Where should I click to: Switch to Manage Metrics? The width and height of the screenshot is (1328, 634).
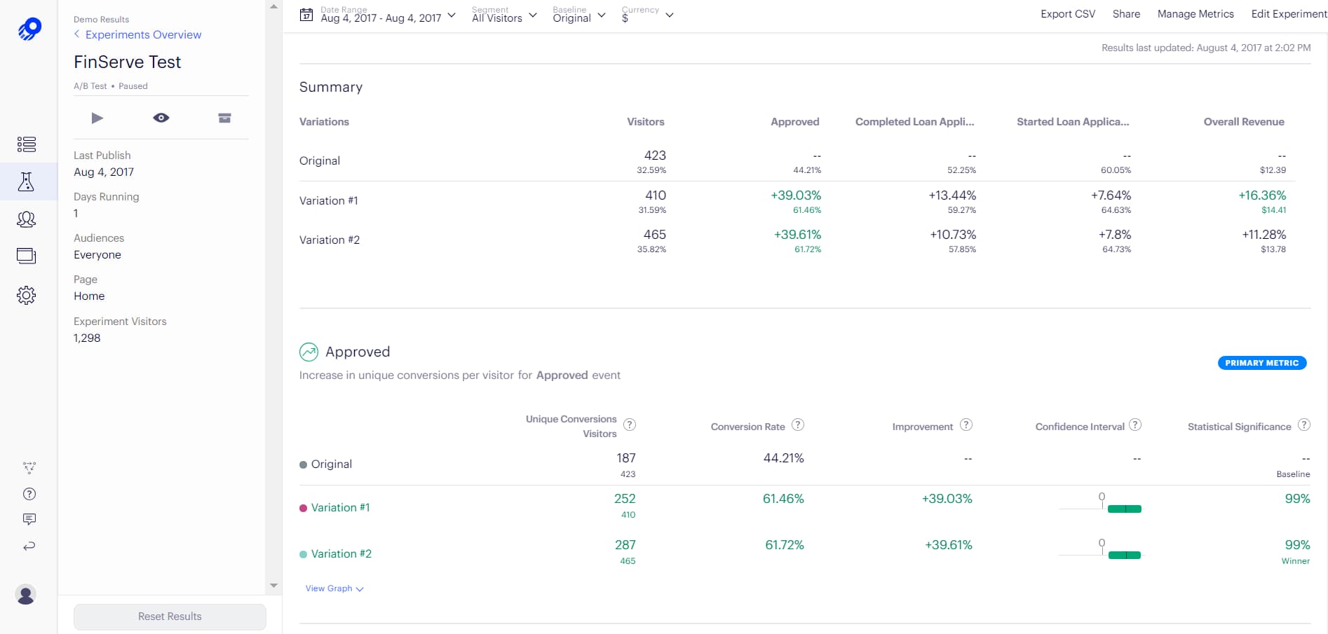coord(1195,13)
